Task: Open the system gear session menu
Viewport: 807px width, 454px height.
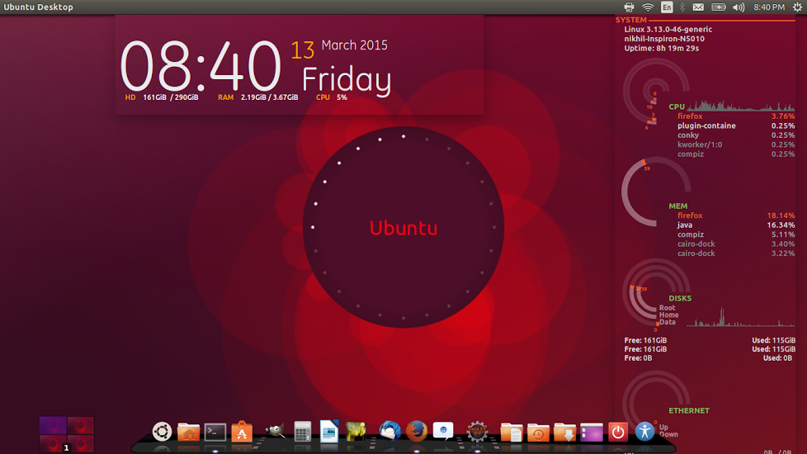Action: click(797, 7)
